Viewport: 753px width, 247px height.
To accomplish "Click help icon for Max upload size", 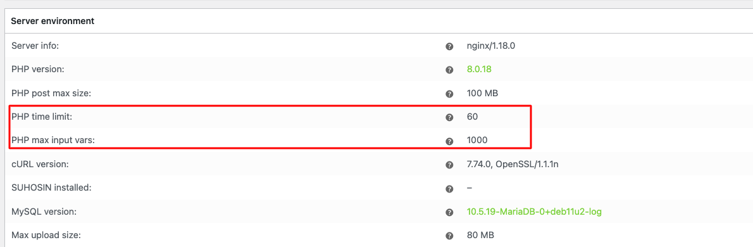I will pyautogui.click(x=449, y=236).
